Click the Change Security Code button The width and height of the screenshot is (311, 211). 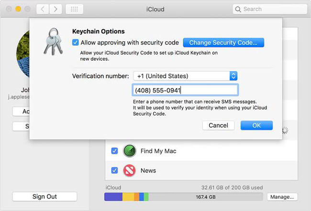[x=223, y=42]
